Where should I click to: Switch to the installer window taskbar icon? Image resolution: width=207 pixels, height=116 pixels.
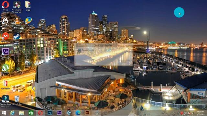tap(97, 113)
